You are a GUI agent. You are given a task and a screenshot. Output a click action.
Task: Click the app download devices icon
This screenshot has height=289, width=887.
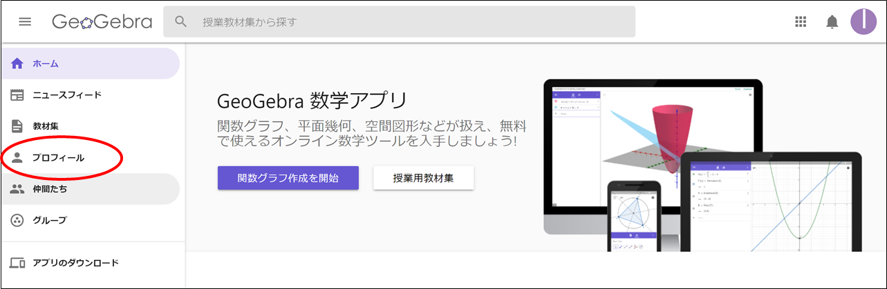point(17,263)
